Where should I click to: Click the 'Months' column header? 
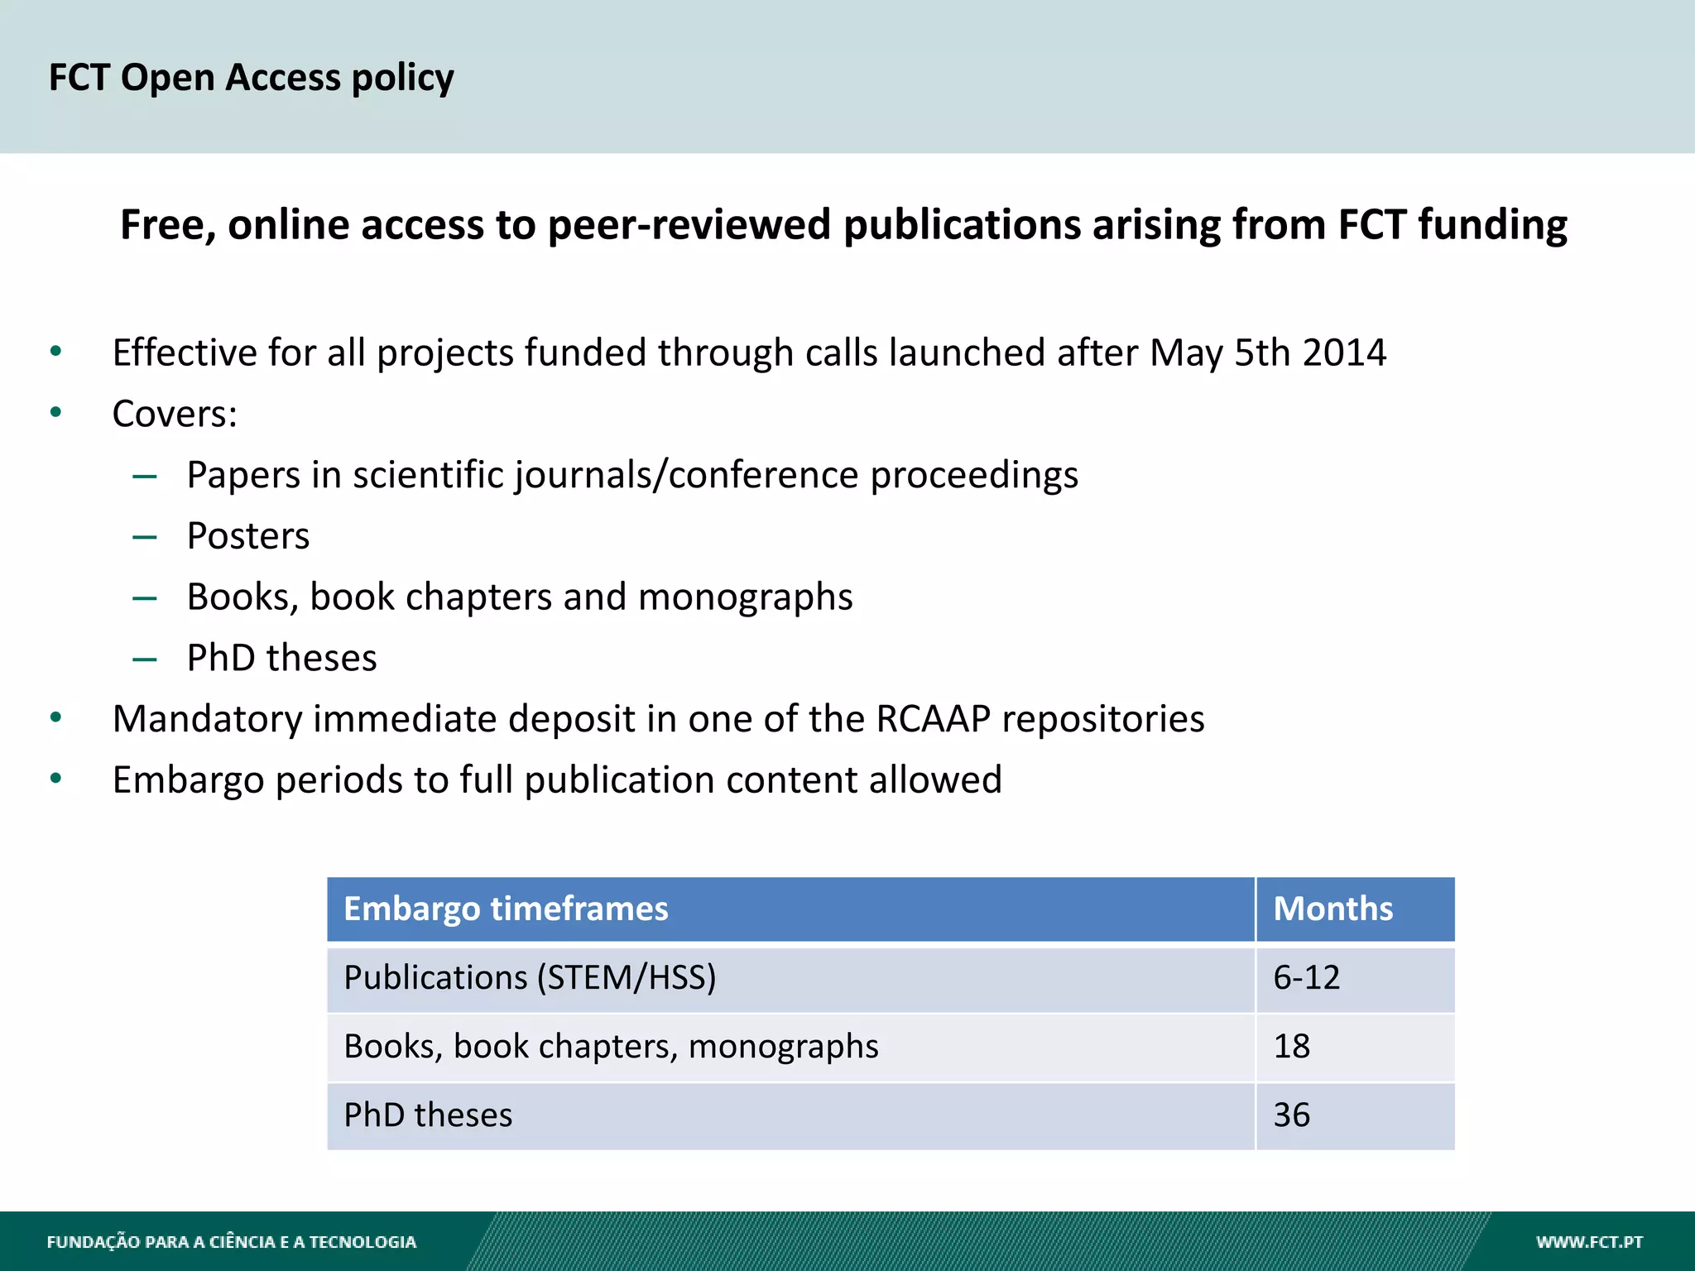1356,909
